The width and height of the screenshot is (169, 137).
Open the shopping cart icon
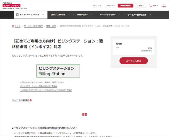151,6
